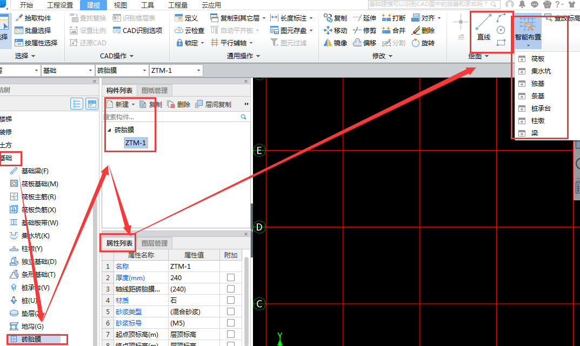Click the 移动 move tool
Image resolution: width=580 pixels, height=346 pixels.
[335, 31]
